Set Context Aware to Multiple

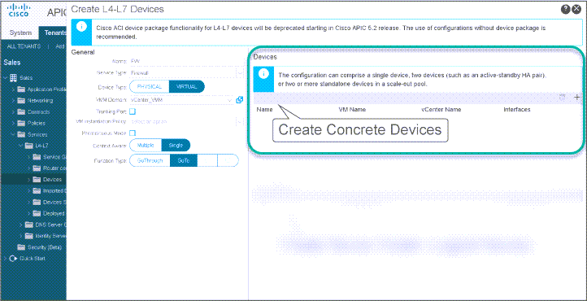(x=146, y=146)
